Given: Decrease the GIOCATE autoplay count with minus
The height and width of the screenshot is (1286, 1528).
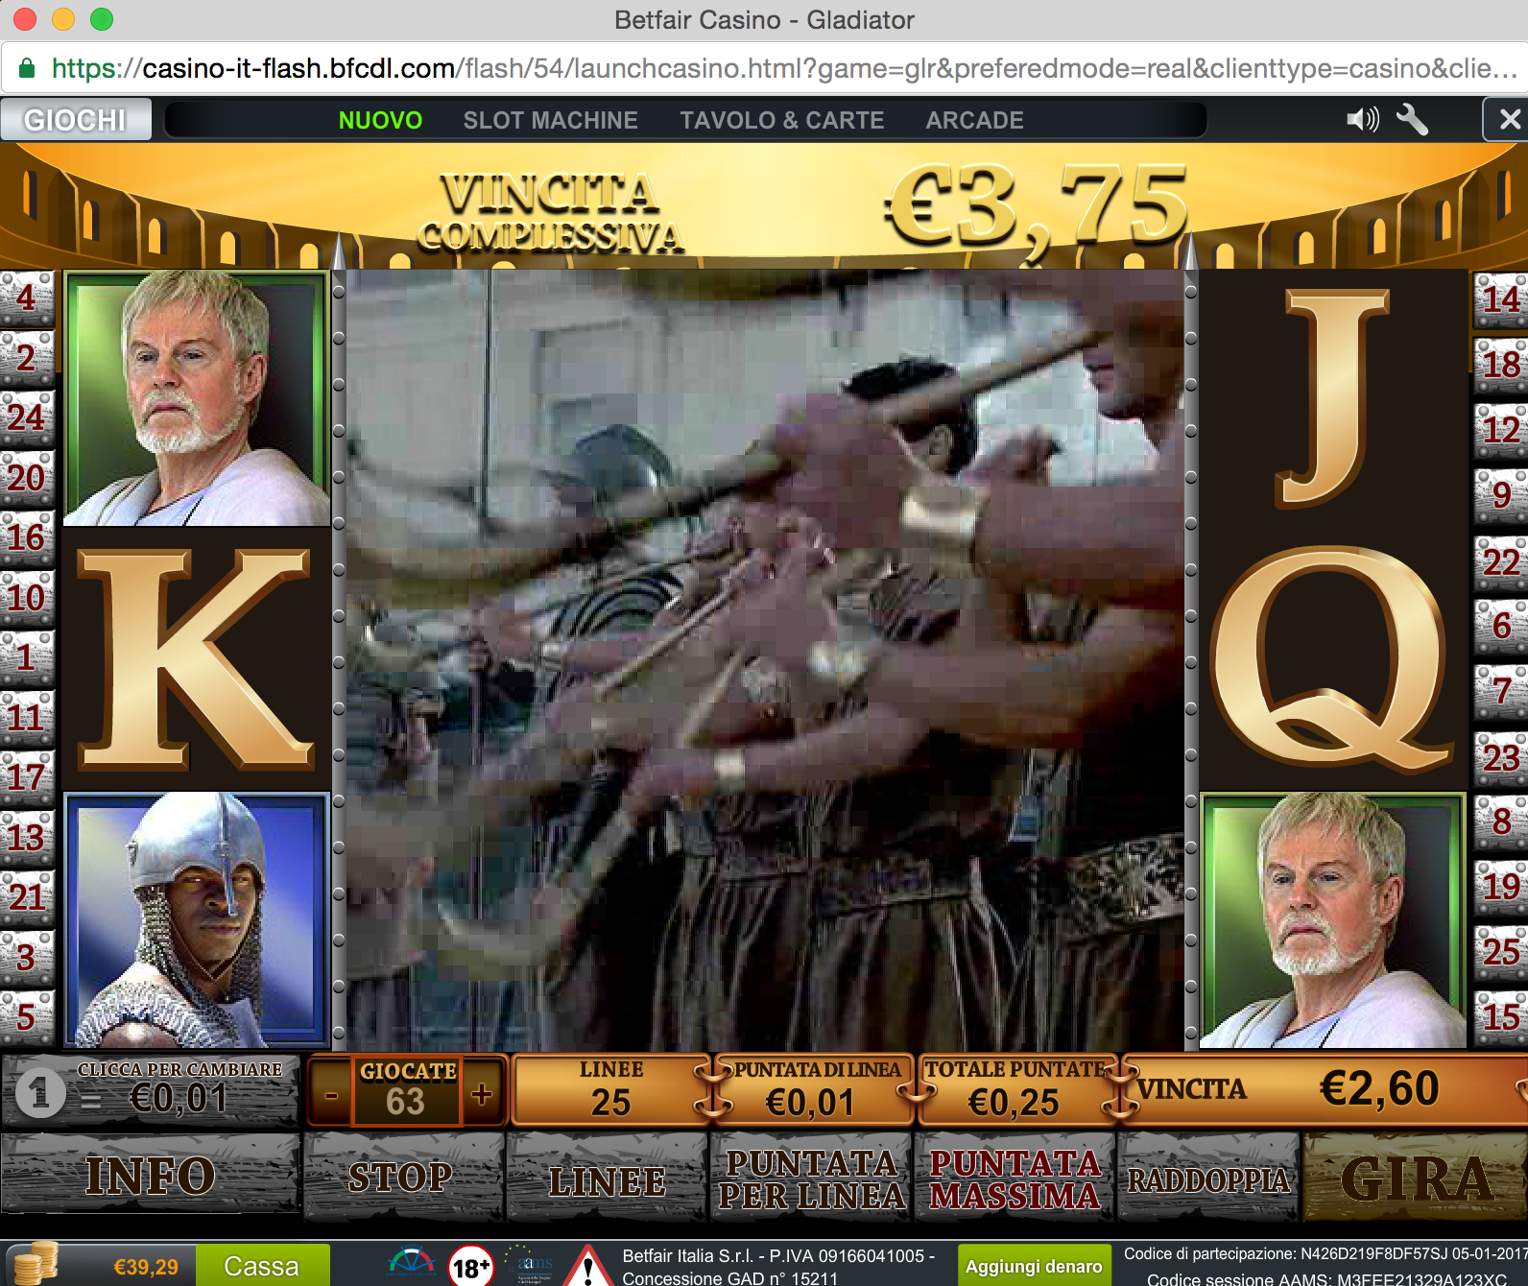Looking at the screenshot, I should click(x=331, y=1095).
